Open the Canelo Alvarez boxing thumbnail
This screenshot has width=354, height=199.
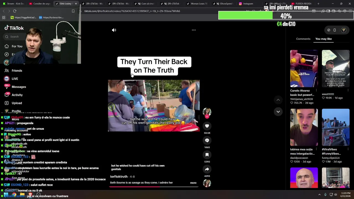coord(304,68)
